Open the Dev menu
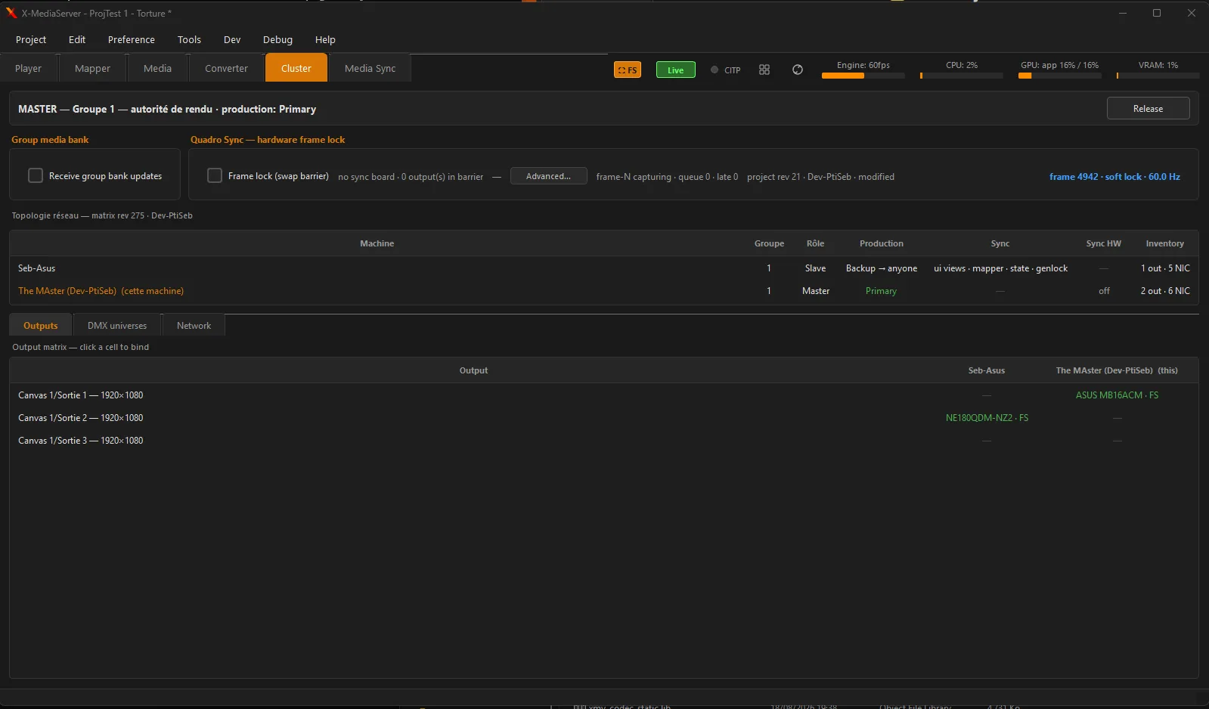1209x709 pixels. [x=232, y=39]
